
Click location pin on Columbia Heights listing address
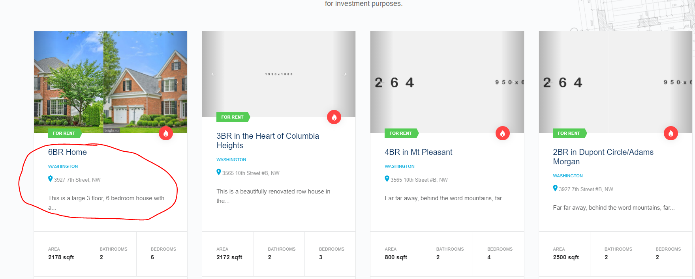coord(219,172)
